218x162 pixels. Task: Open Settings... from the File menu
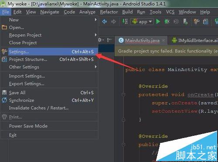49,52
